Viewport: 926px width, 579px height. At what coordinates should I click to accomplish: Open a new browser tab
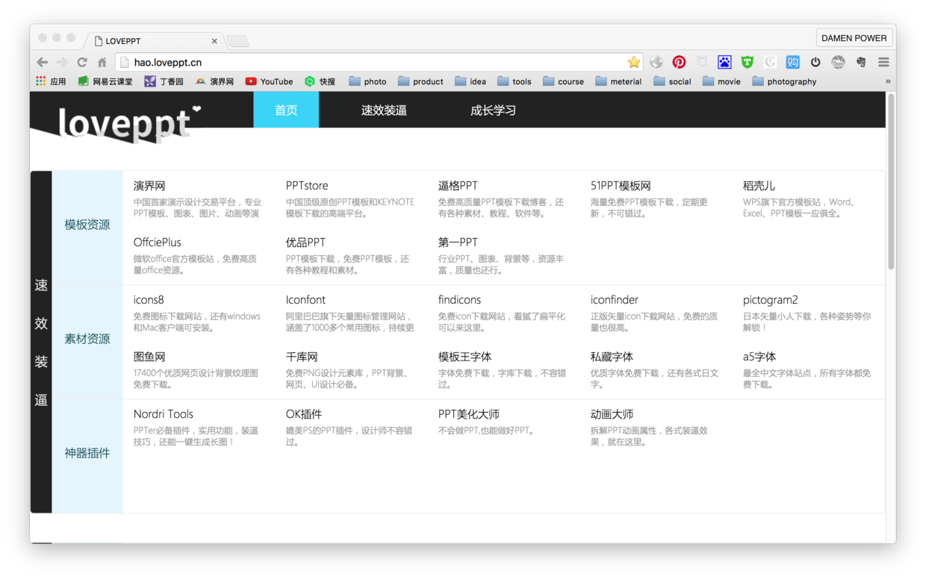pyautogui.click(x=237, y=41)
